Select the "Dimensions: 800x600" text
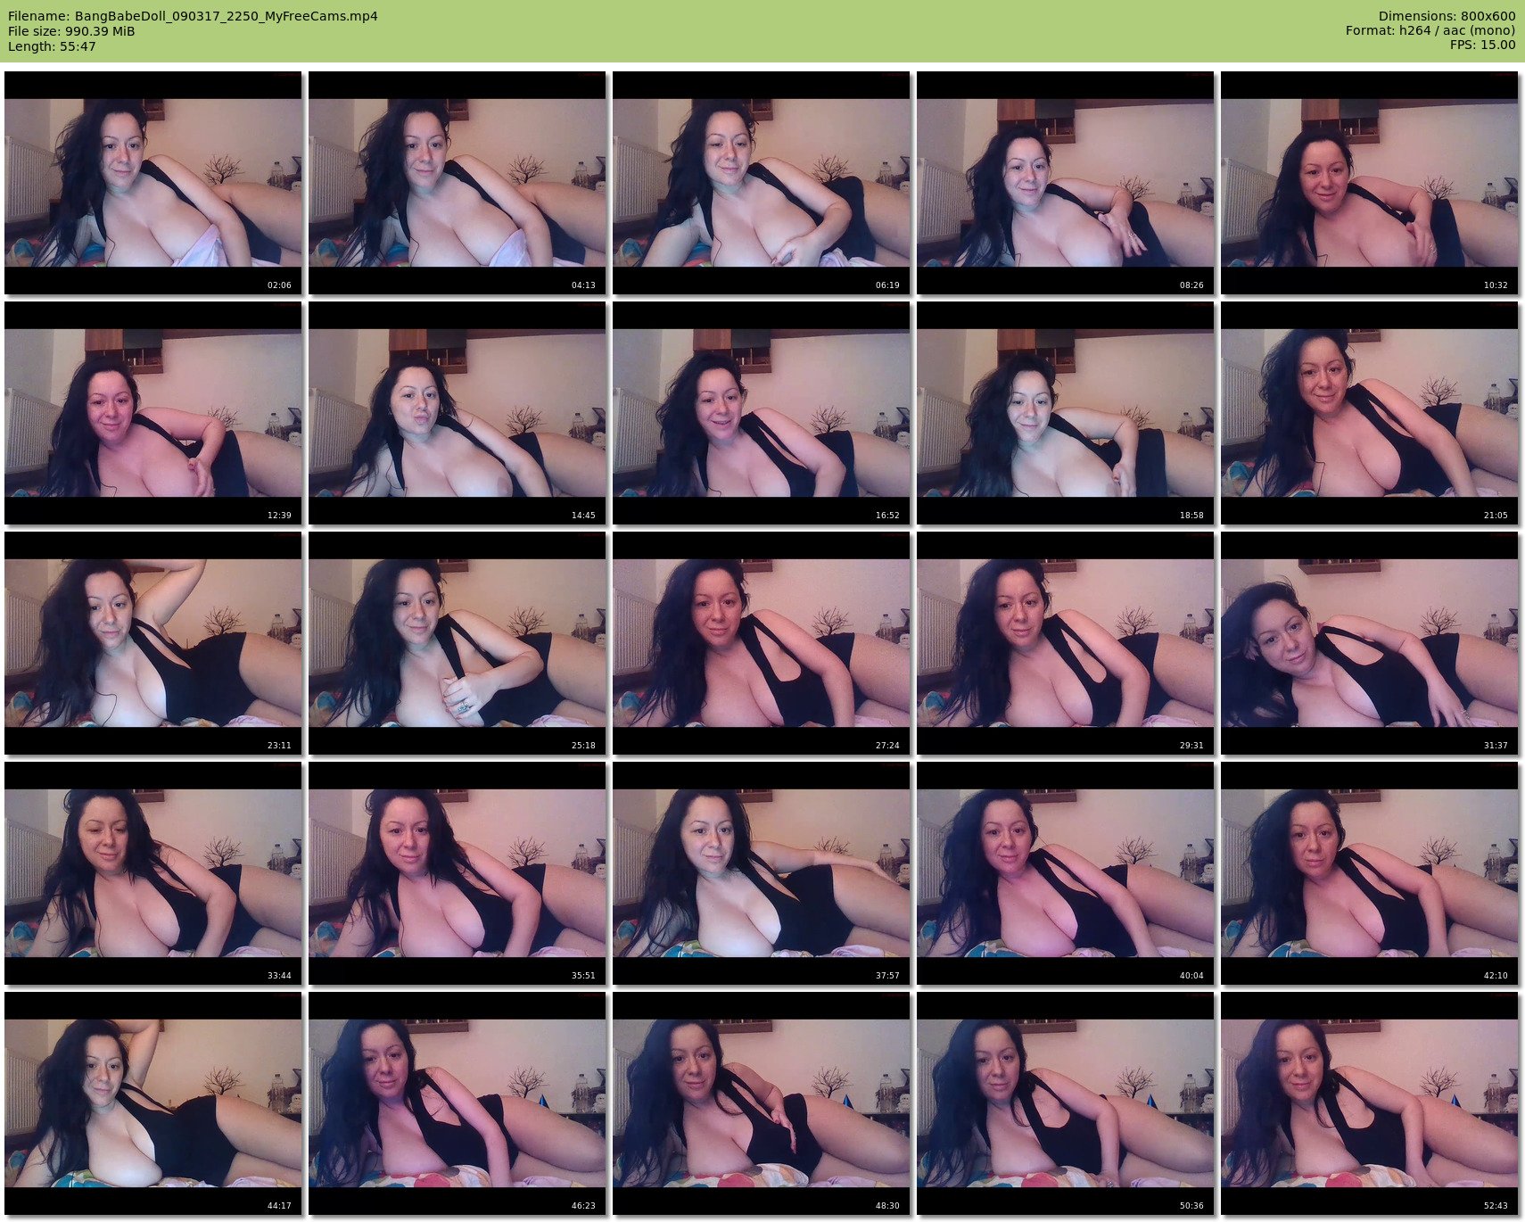1525x1222 pixels. [x=1447, y=16]
